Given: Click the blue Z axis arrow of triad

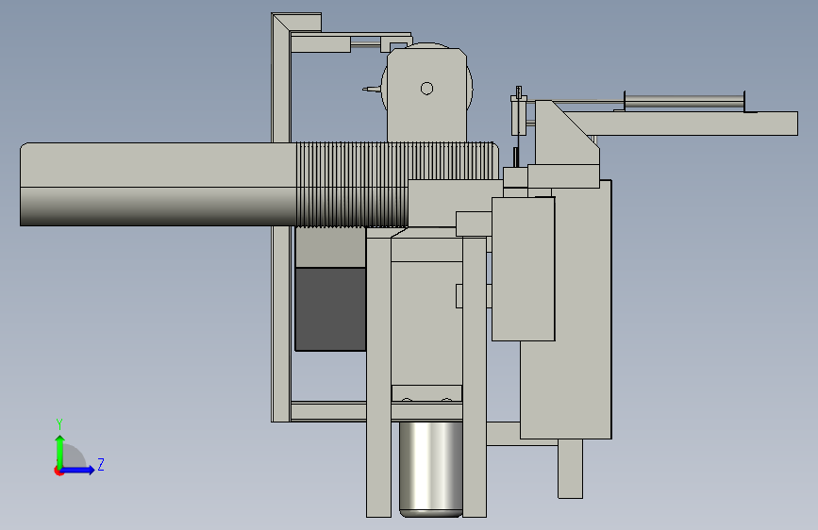Looking at the screenshot, I should pyautogui.click(x=78, y=470).
